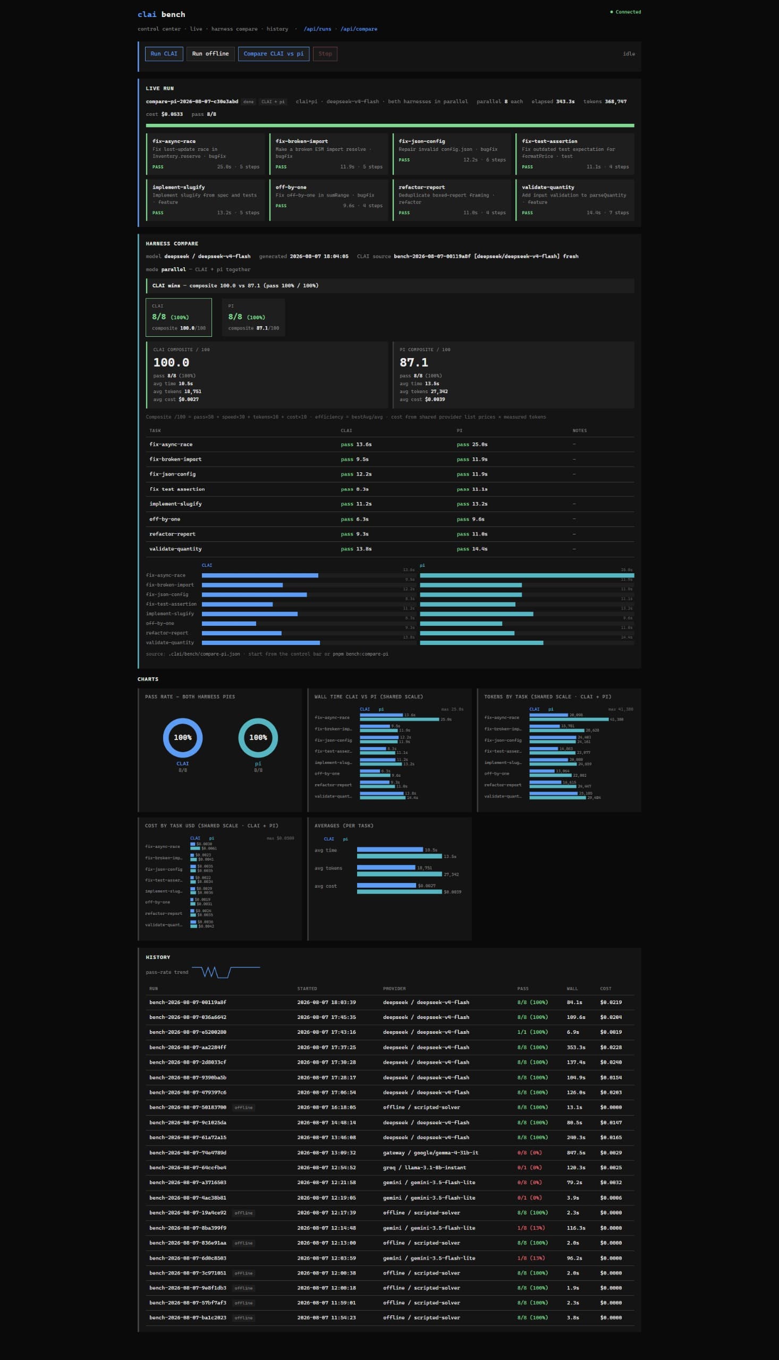Start the Compare CLAI vs pi run

274,54
